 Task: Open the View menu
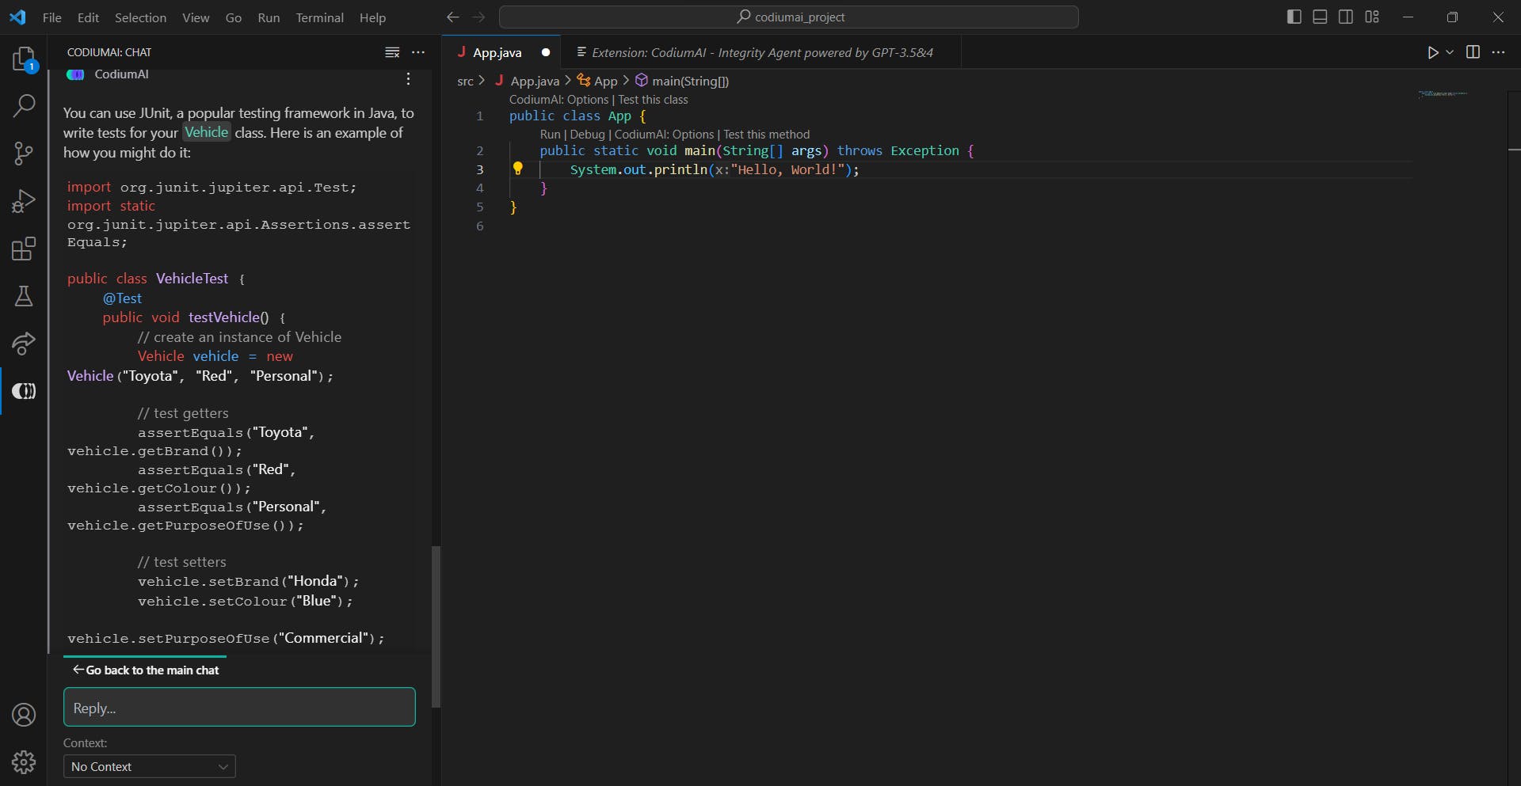pyautogui.click(x=196, y=17)
